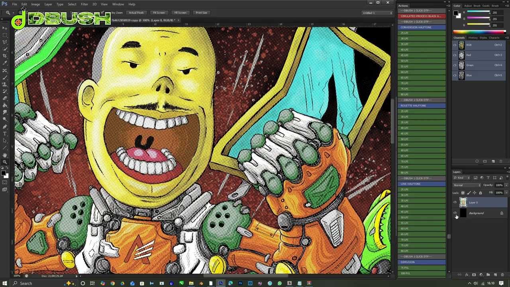Create a new layer

(495, 275)
